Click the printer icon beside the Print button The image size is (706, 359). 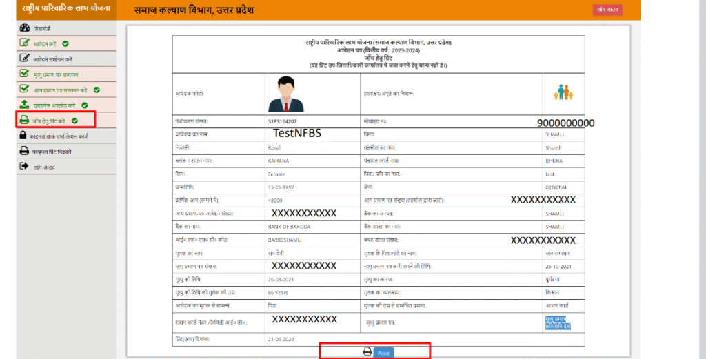pos(367,352)
